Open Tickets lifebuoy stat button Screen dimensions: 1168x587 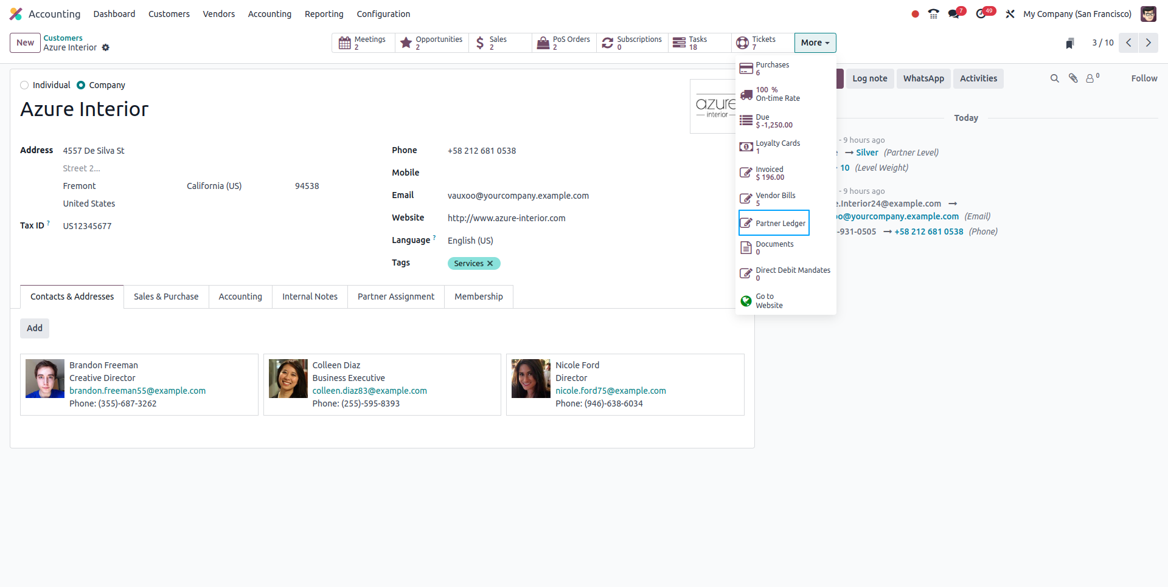click(763, 43)
